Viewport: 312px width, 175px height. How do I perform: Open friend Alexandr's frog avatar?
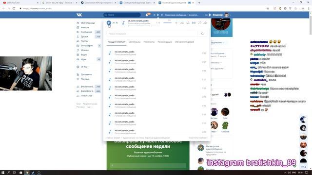(x=225, y=125)
